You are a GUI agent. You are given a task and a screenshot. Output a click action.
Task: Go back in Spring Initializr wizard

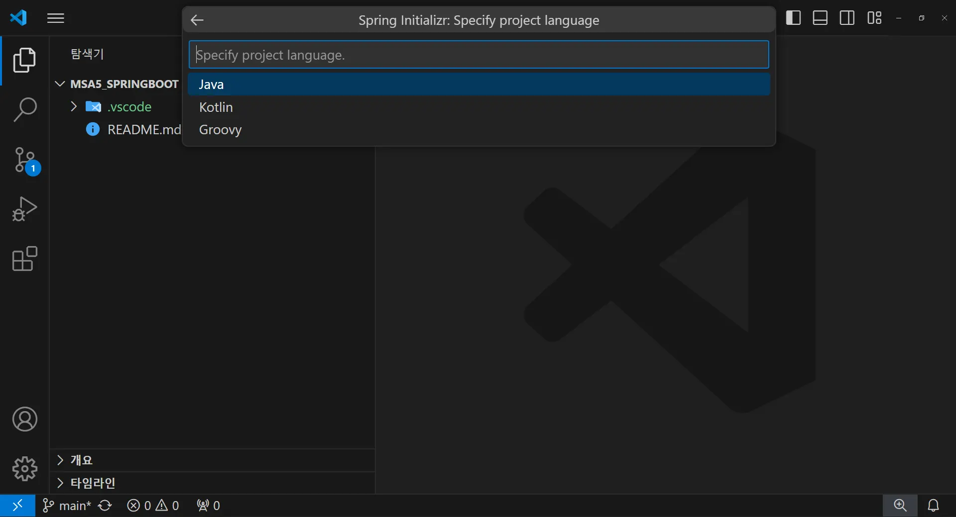[197, 20]
